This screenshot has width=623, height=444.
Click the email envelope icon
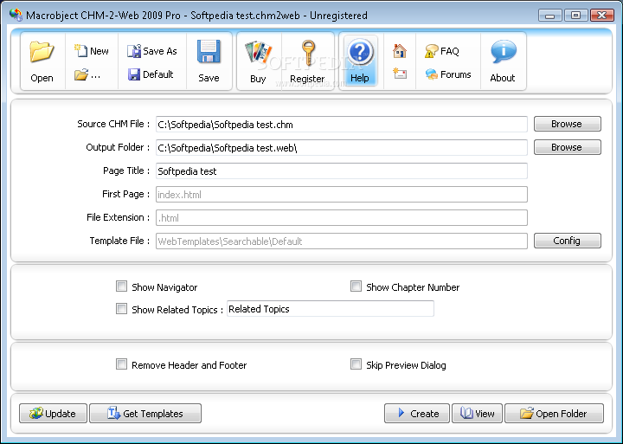(399, 74)
